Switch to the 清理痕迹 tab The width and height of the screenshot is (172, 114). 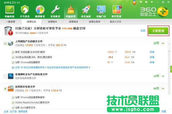[x=73, y=22]
